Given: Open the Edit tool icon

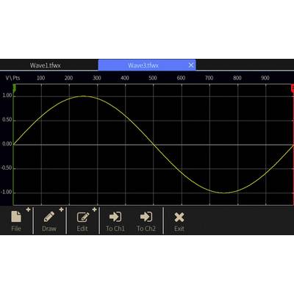Looking at the screenshot, I should point(83,217).
